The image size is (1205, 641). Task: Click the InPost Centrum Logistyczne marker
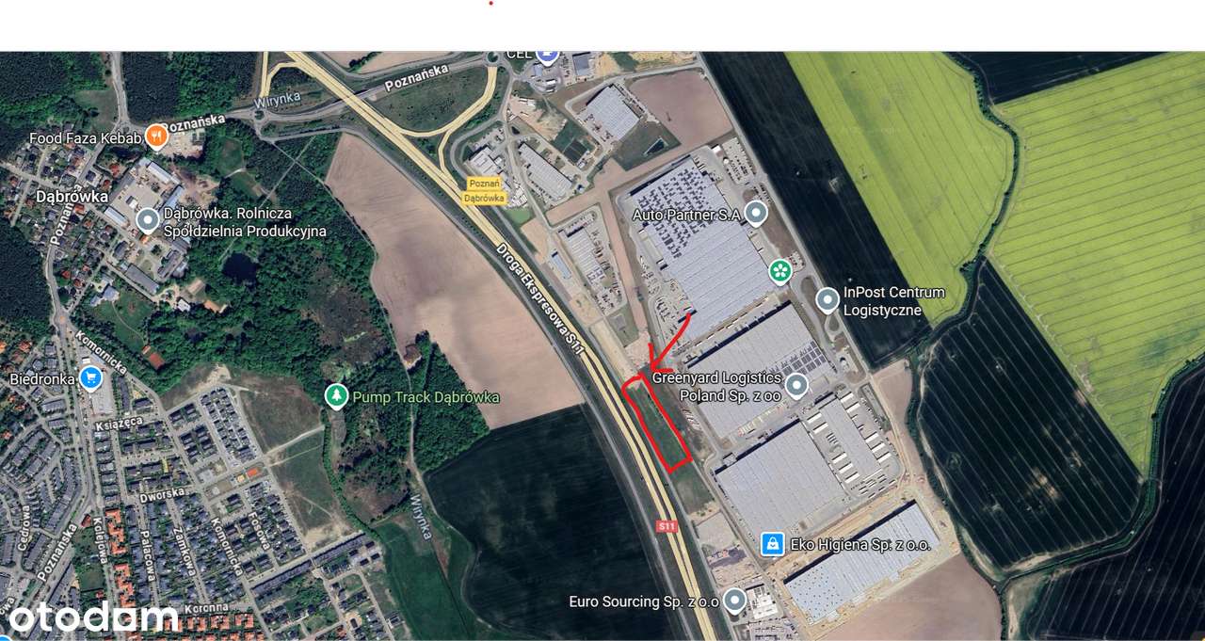827,300
